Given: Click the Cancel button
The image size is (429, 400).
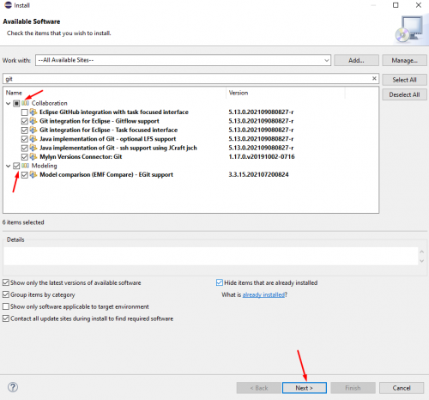Looking at the screenshot, I should tap(402, 388).
